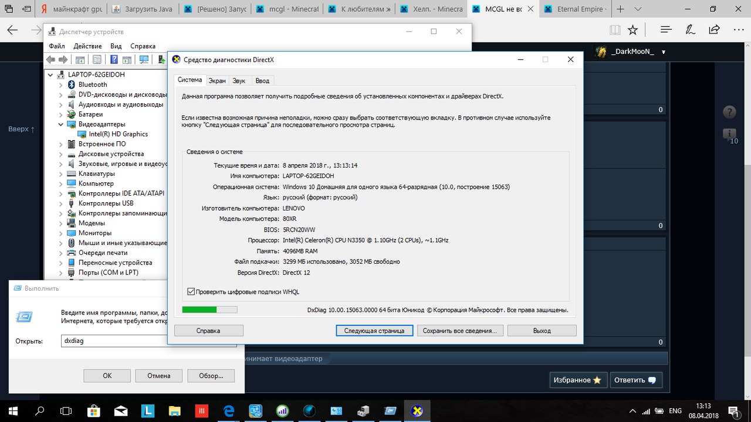The height and width of the screenshot is (422, 751).
Task: Open Вид menu in Device Manager
Action: pos(116,46)
